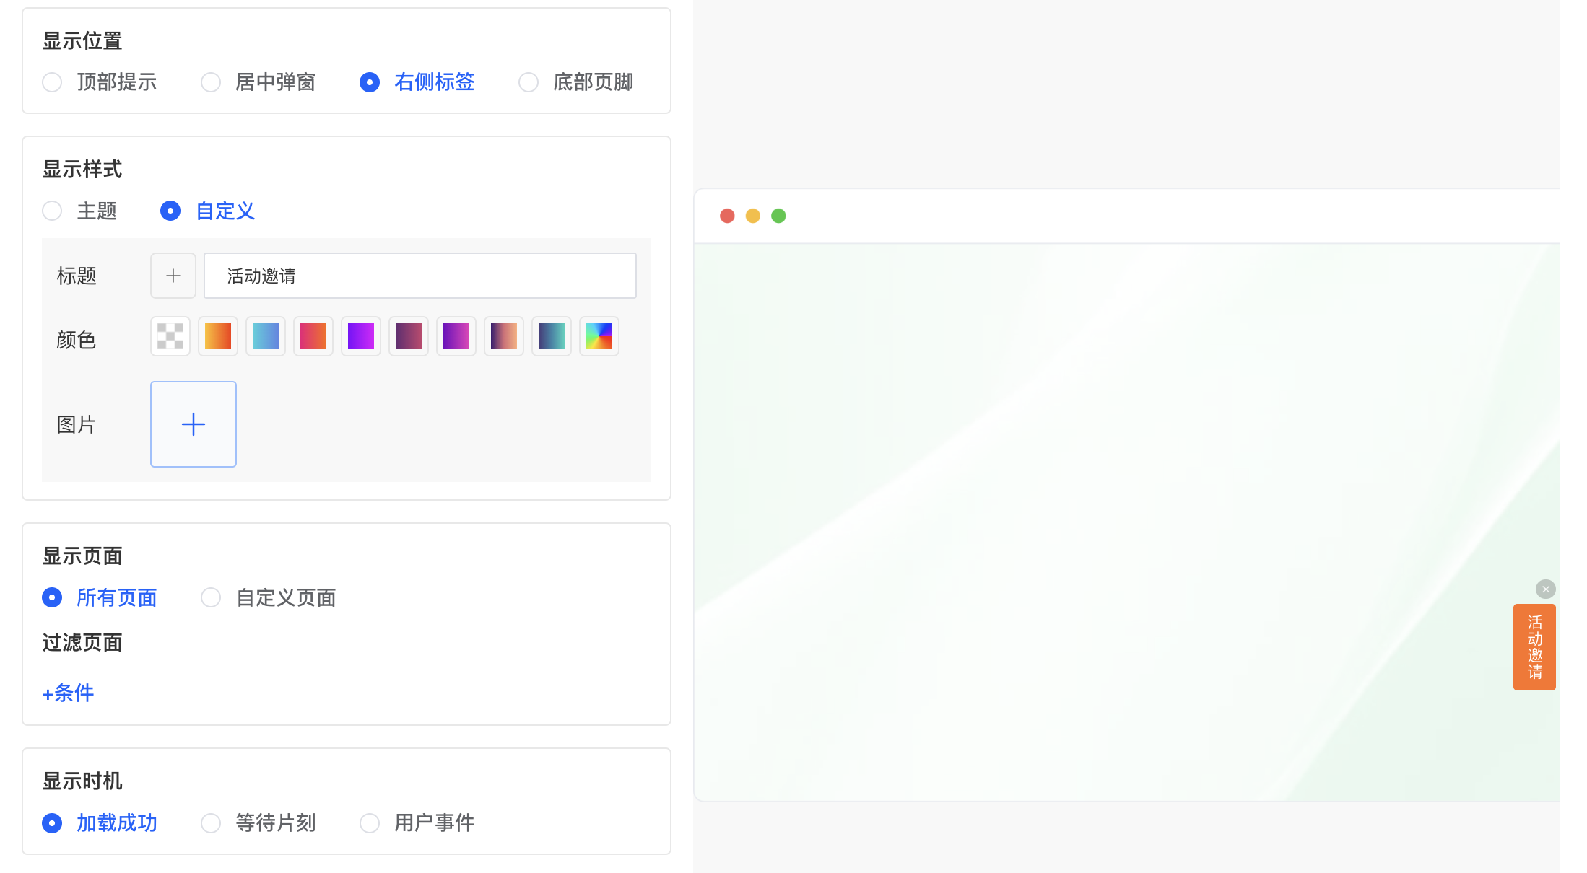1587x873 pixels.
Task: Pick the transparent checkerboard color swatch
Action: (x=170, y=336)
